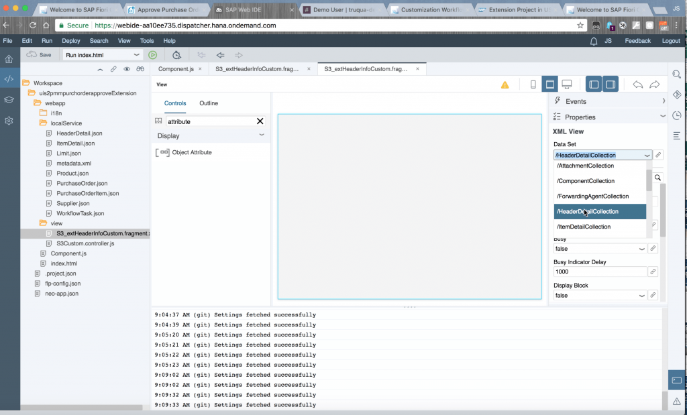Click the Logout link

pyautogui.click(x=671, y=41)
